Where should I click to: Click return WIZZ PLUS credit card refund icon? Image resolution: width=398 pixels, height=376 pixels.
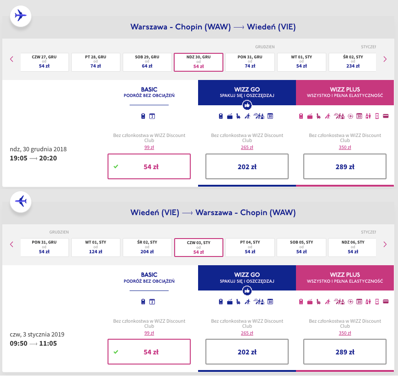pyautogui.click(x=386, y=302)
